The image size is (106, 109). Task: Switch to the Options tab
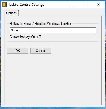coord(12,13)
